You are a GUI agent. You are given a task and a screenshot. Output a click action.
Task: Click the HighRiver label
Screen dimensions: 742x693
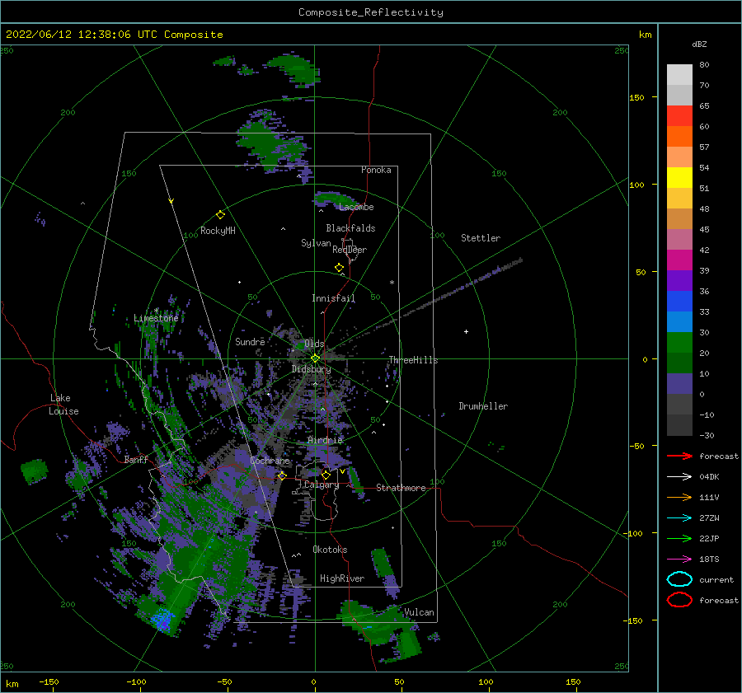click(x=342, y=578)
